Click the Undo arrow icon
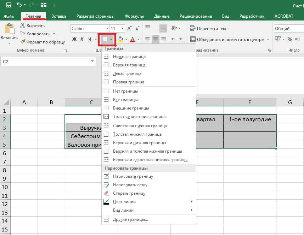Image resolution: width=304 pixels, height=235 pixels. [19, 5]
